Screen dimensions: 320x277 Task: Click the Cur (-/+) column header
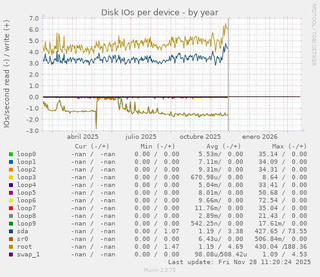click(92, 147)
